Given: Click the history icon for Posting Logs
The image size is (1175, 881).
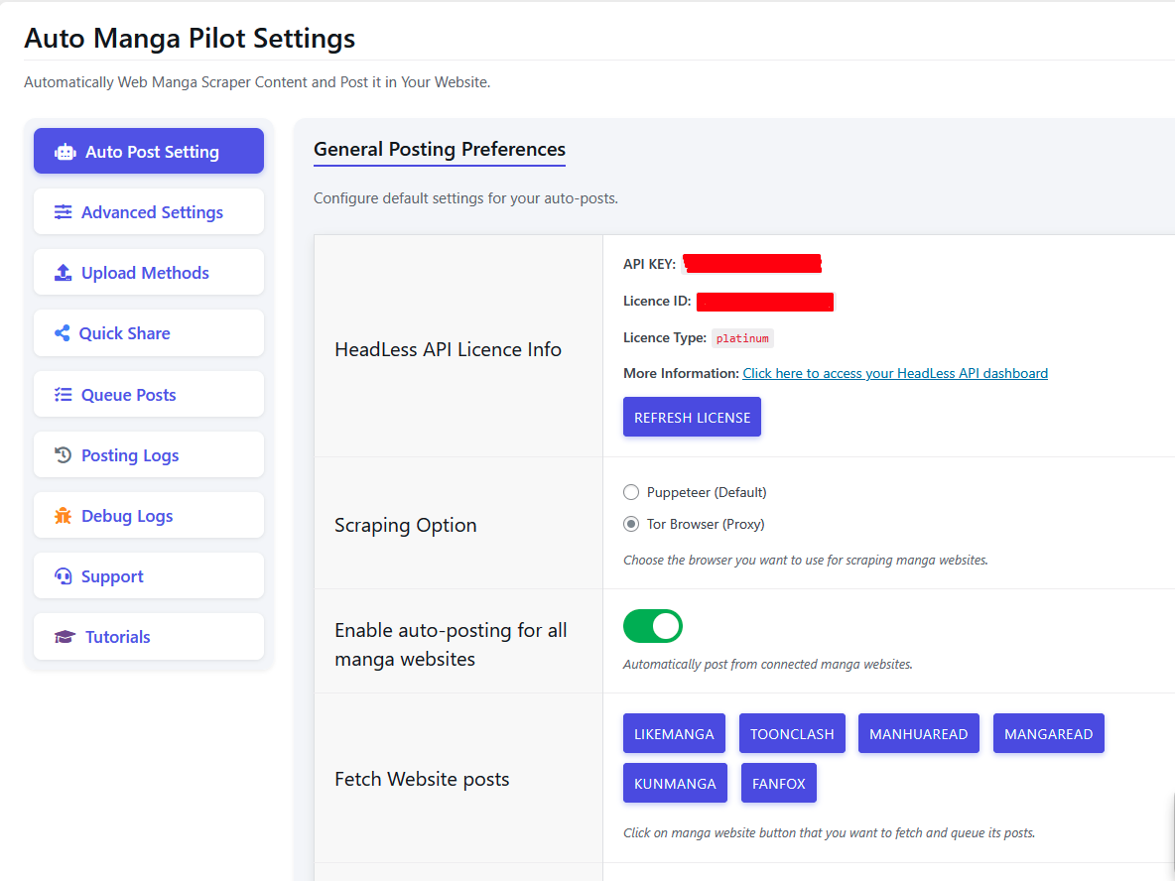Looking at the screenshot, I should (63, 455).
